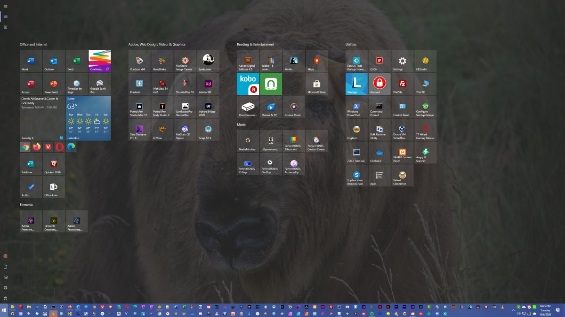The width and height of the screenshot is (565, 317).
Task: Open the Command Prompt tile
Action: pos(379,107)
